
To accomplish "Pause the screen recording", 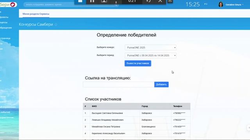I will pos(92,1).
